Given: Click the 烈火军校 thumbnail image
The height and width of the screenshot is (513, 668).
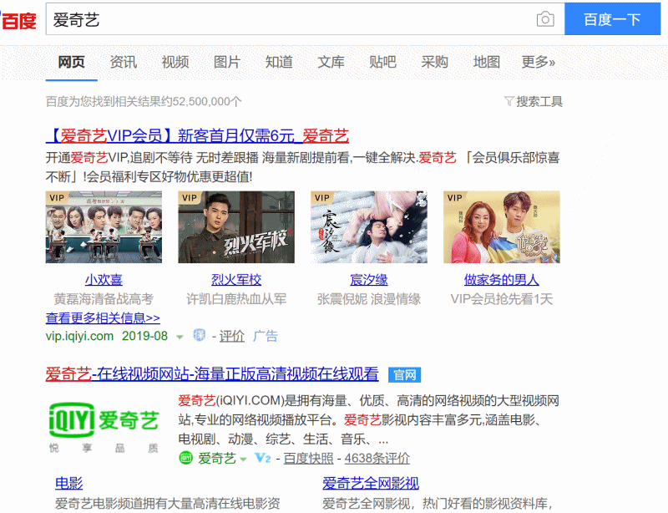Looking at the screenshot, I should coord(236,227).
